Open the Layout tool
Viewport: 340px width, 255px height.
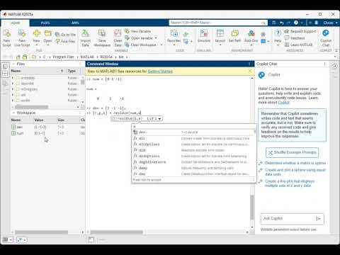220,33
